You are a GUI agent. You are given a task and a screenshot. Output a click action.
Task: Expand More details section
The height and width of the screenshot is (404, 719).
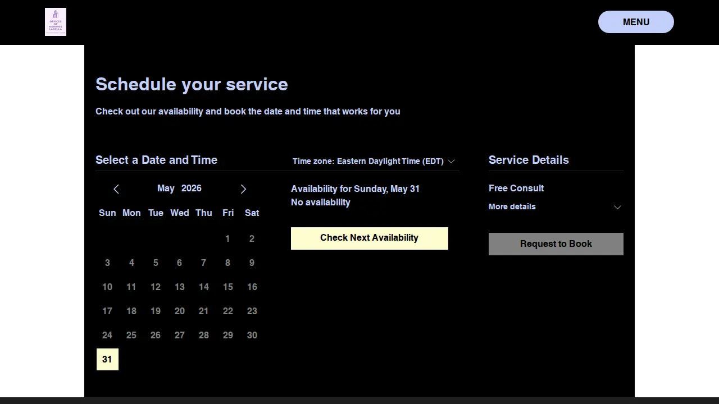[x=556, y=206]
